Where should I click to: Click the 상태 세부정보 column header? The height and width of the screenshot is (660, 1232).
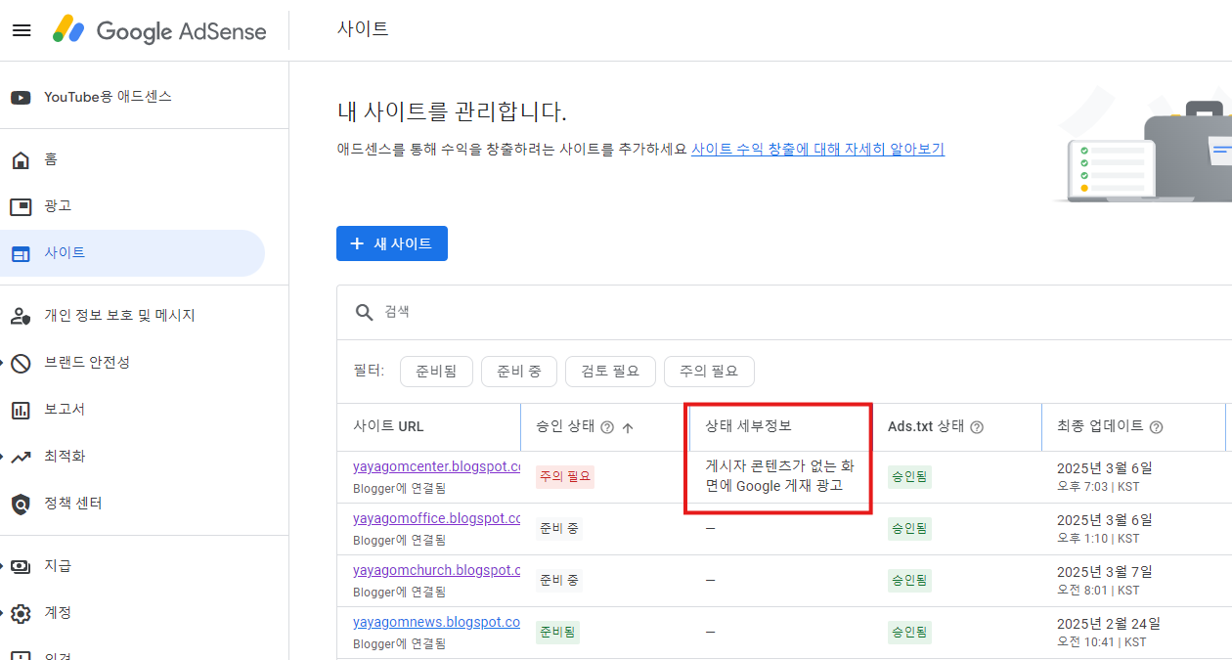coord(749,426)
